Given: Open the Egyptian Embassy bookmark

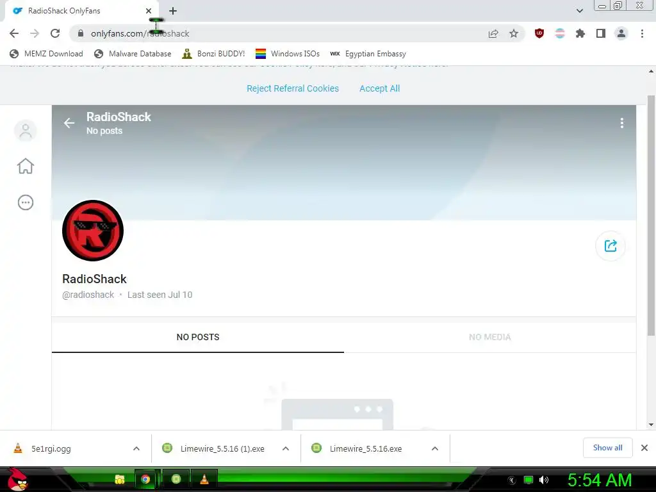Looking at the screenshot, I should [368, 54].
